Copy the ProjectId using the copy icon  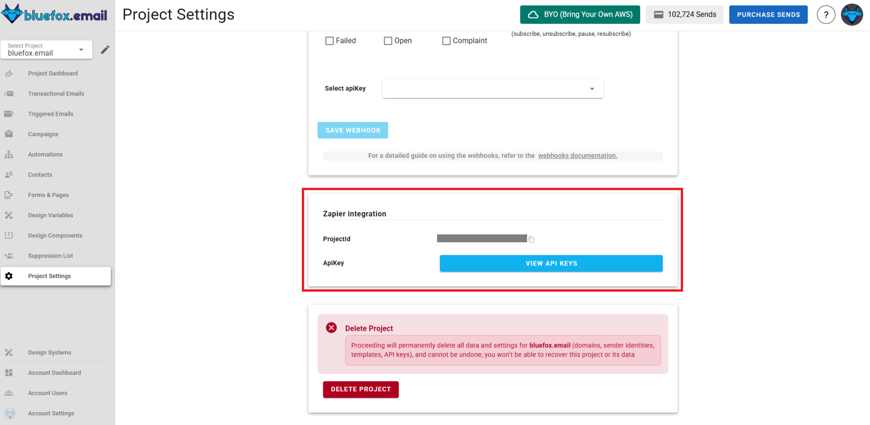(531, 239)
